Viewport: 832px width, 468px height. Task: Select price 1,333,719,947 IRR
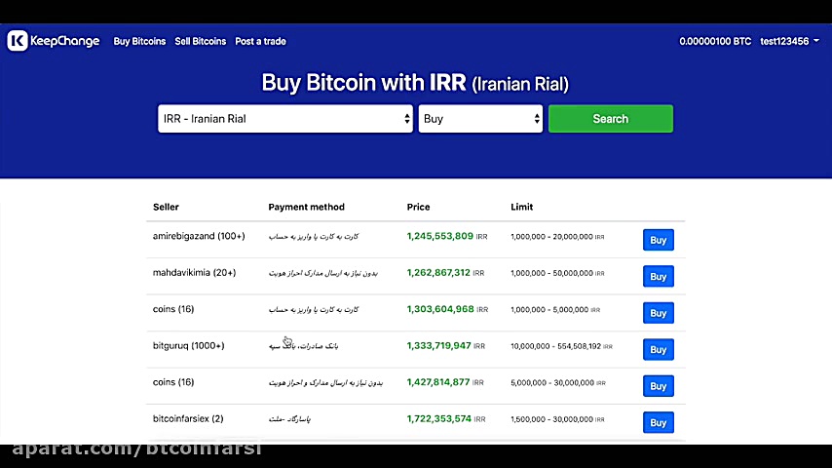(x=446, y=346)
